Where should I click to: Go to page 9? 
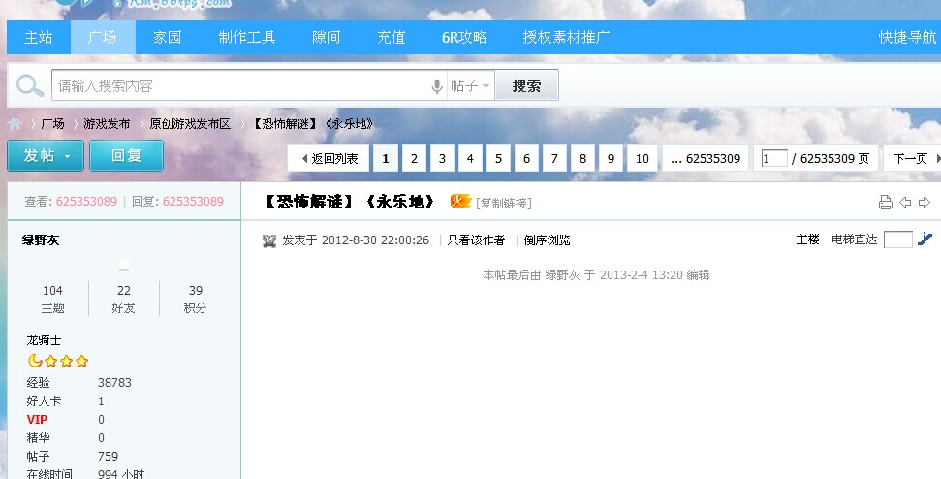click(611, 158)
